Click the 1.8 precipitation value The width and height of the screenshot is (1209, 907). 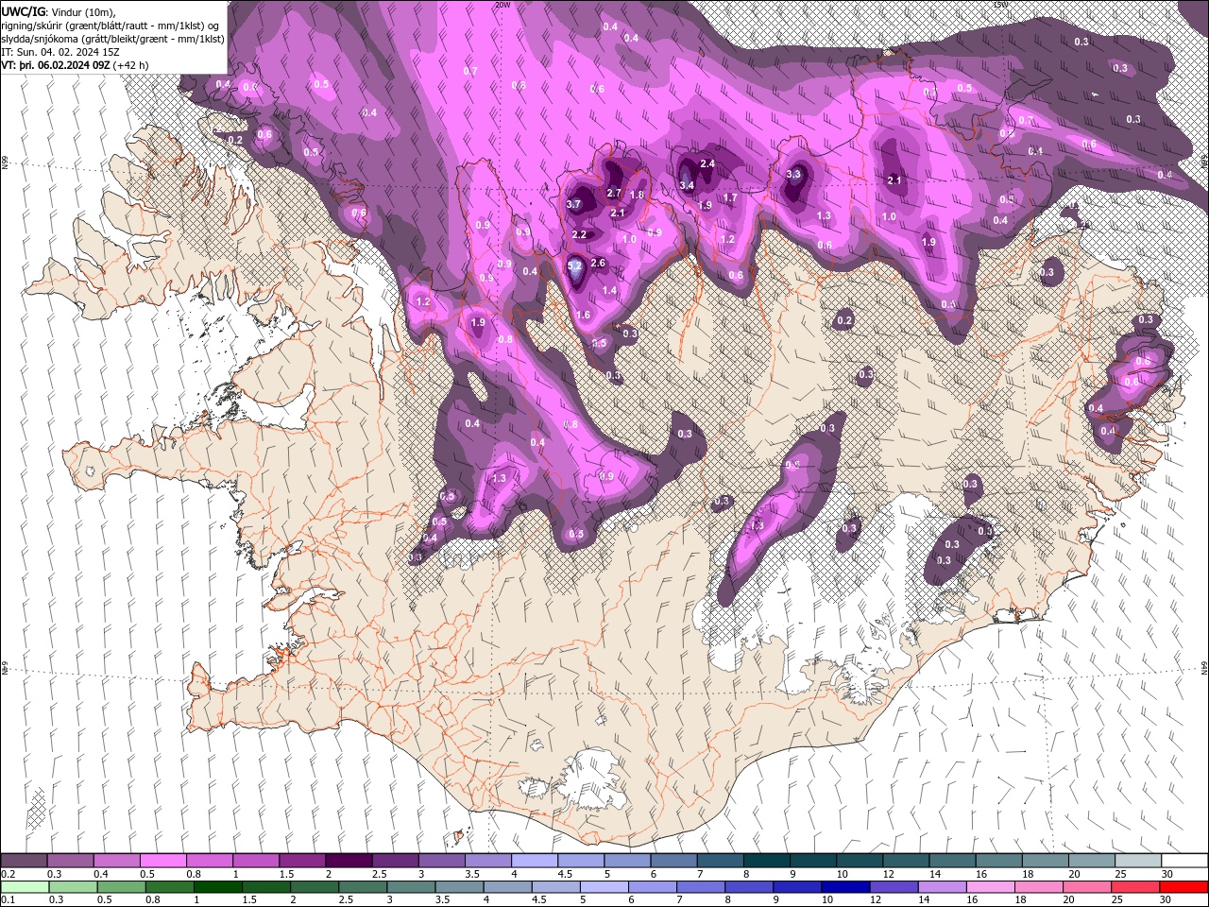[637, 195]
